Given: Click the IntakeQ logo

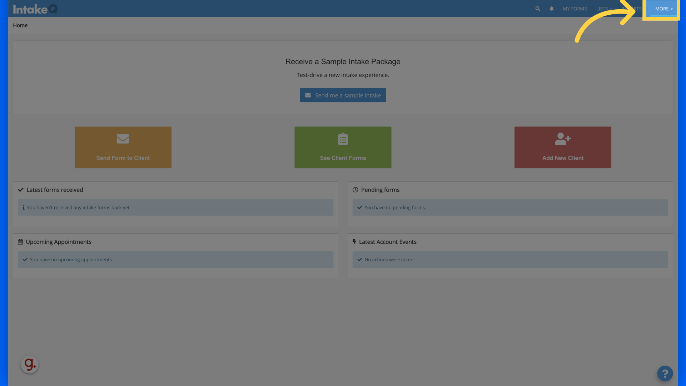Looking at the screenshot, I should (35, 9).
